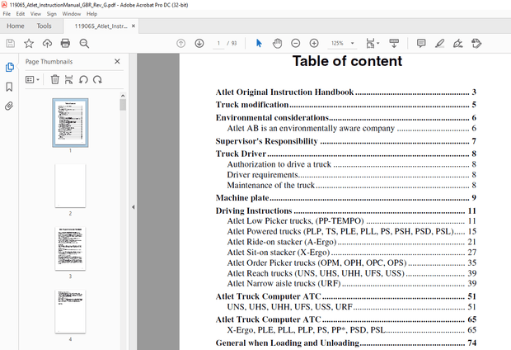511x350 pixels.
Task: Open the Driving Instructions contents entry
Action: coord(346,210)
